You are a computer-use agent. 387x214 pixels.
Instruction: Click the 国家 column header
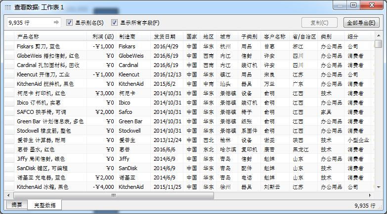click(x=192, y=36)
